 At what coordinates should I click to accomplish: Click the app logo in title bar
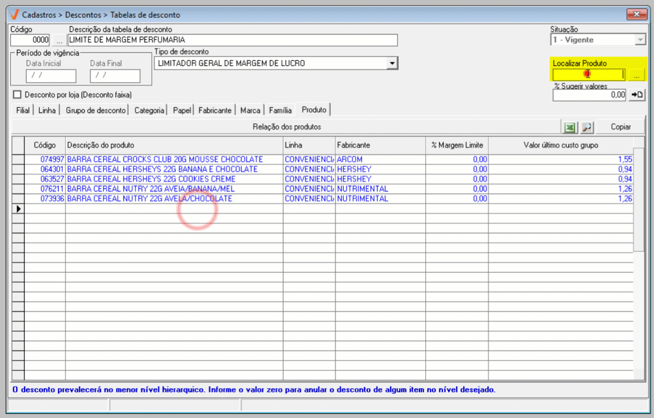pos(14,15)
